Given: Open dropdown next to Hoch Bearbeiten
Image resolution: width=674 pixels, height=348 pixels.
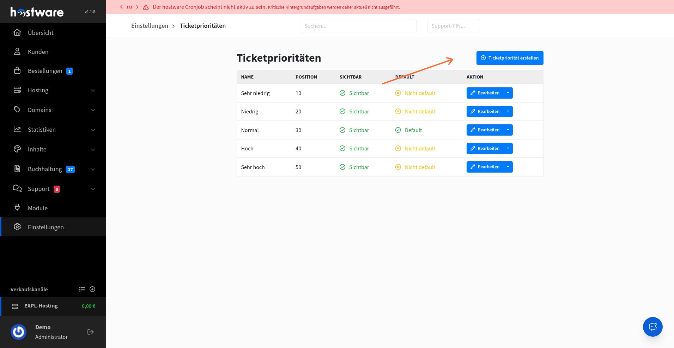Looking at the screenshot, I should 508,149.
